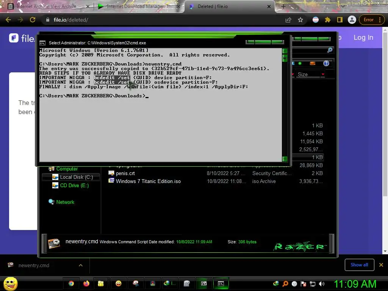Screen dimensions: 388x291
Task: Open folder icon on the taskbar
Action: click(x=101, y=283)
